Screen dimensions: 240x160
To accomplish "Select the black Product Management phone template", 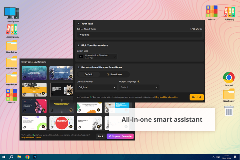I will pyautogui.click(x=61, y=90).
